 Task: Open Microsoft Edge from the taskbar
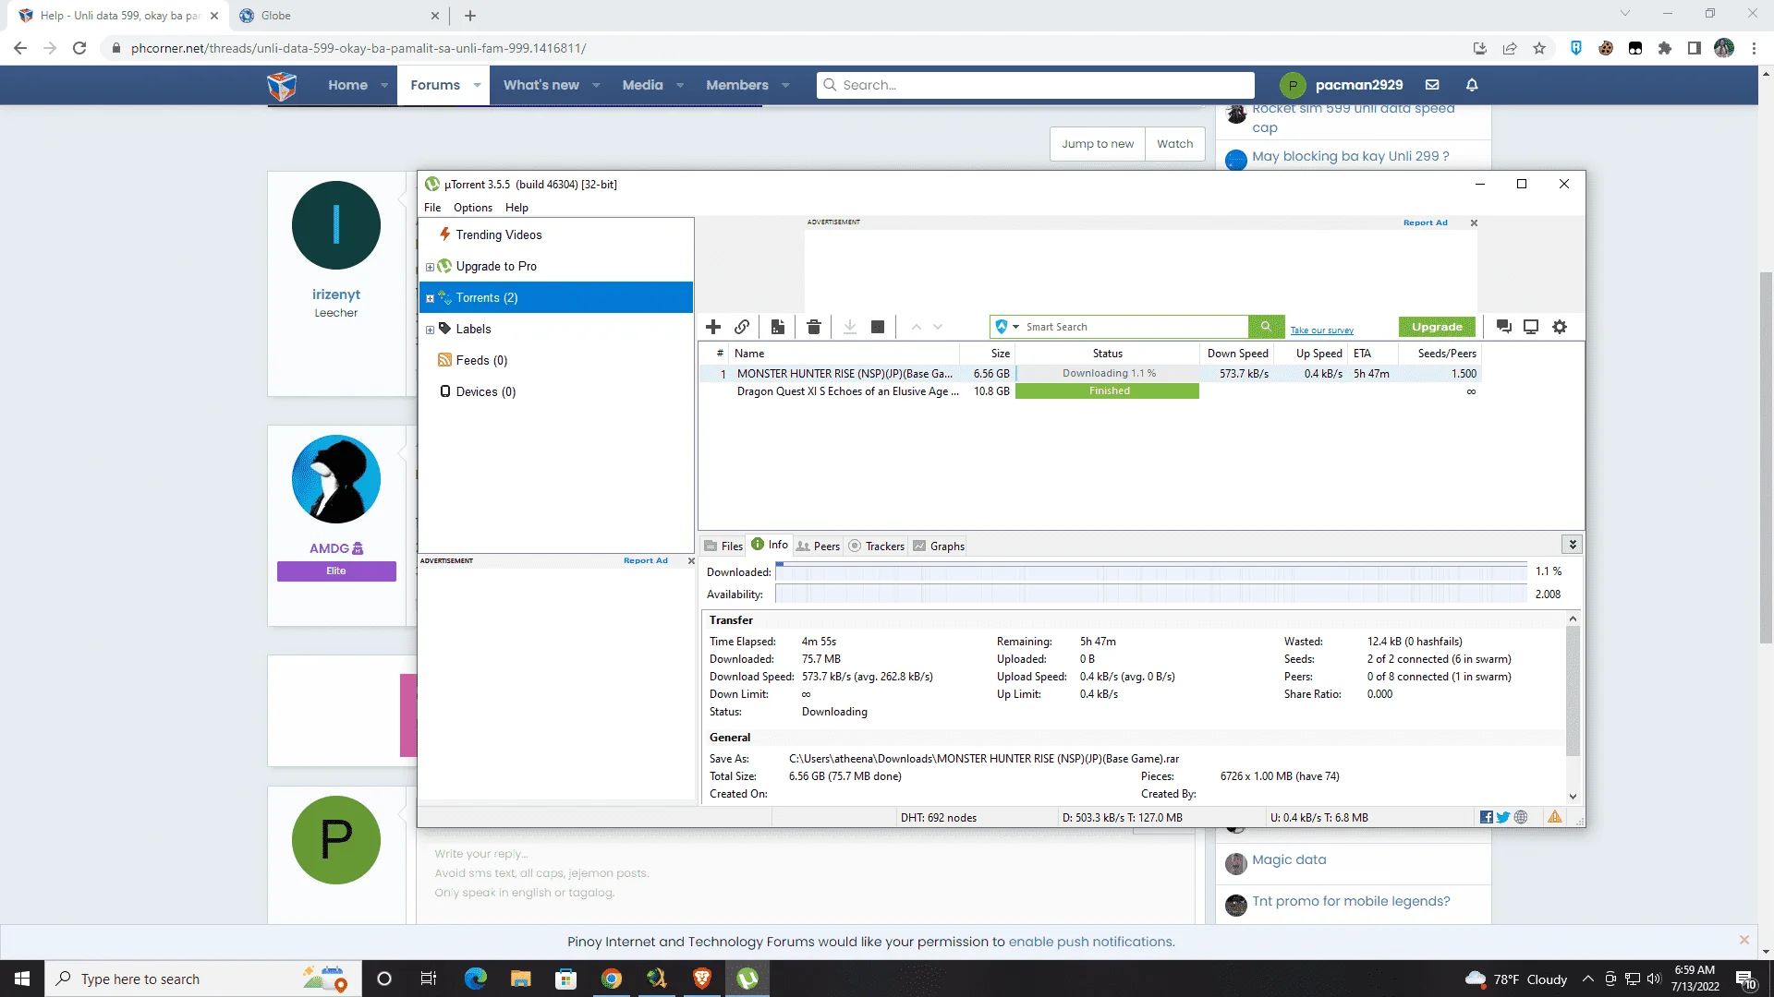[476, 979]
